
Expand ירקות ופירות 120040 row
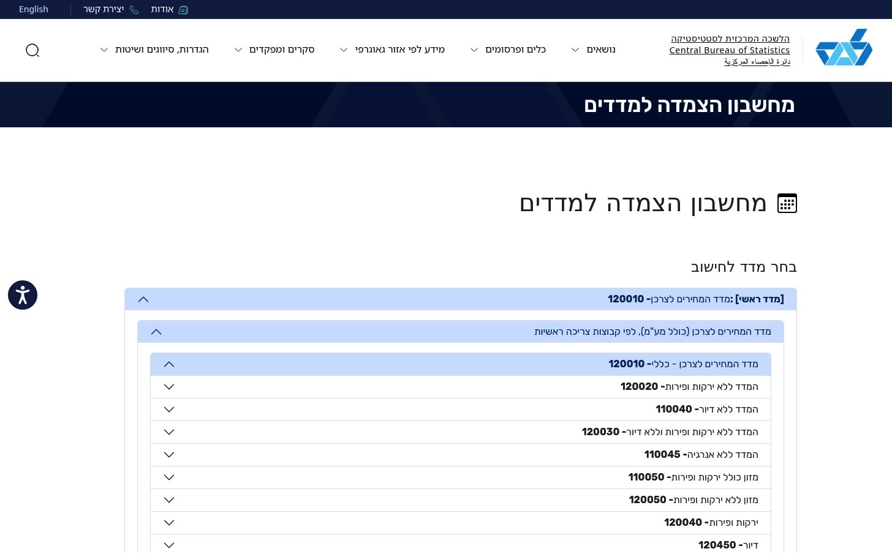coord(461,523)
